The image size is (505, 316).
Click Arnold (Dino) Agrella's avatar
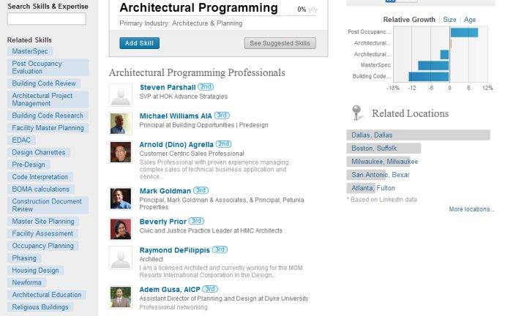point(120,151)
